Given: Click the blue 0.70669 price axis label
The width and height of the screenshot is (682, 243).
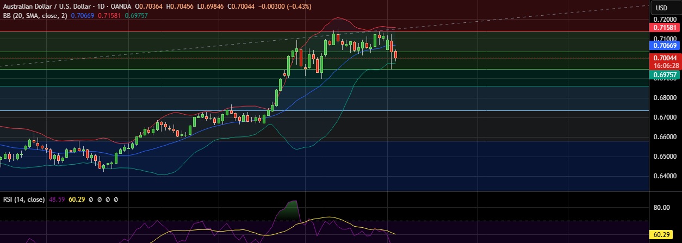Looking at the screenshot, I should click(x=664, y=47).
